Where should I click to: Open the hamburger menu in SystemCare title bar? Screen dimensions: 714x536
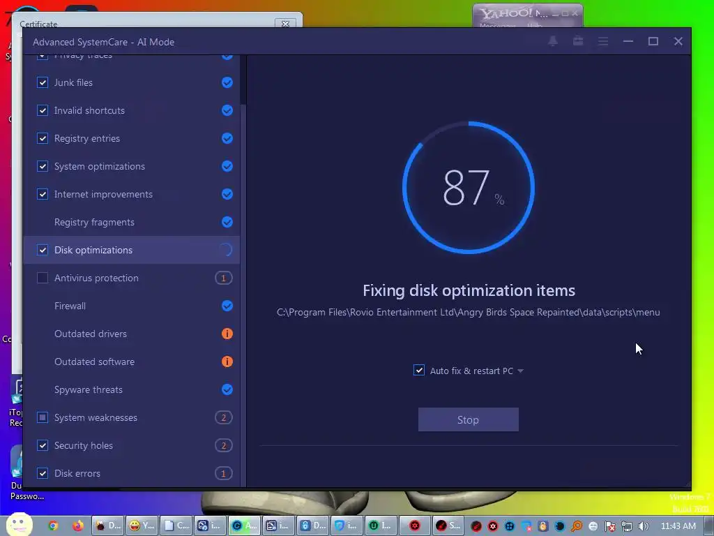point(603,41)
